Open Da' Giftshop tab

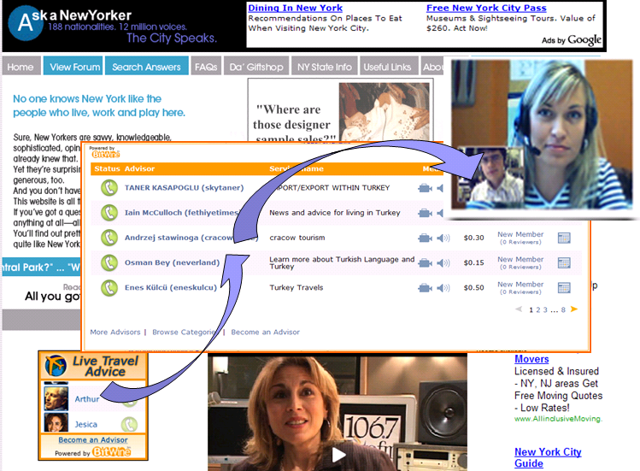256,67
